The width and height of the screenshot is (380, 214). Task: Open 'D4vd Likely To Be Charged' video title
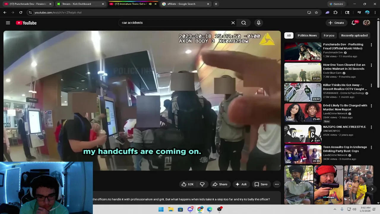pyautogui.click(x=345, y=107)
